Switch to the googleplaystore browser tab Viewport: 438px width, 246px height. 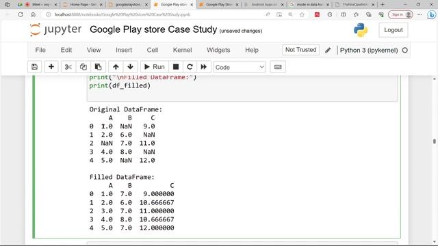pos(128,5)
